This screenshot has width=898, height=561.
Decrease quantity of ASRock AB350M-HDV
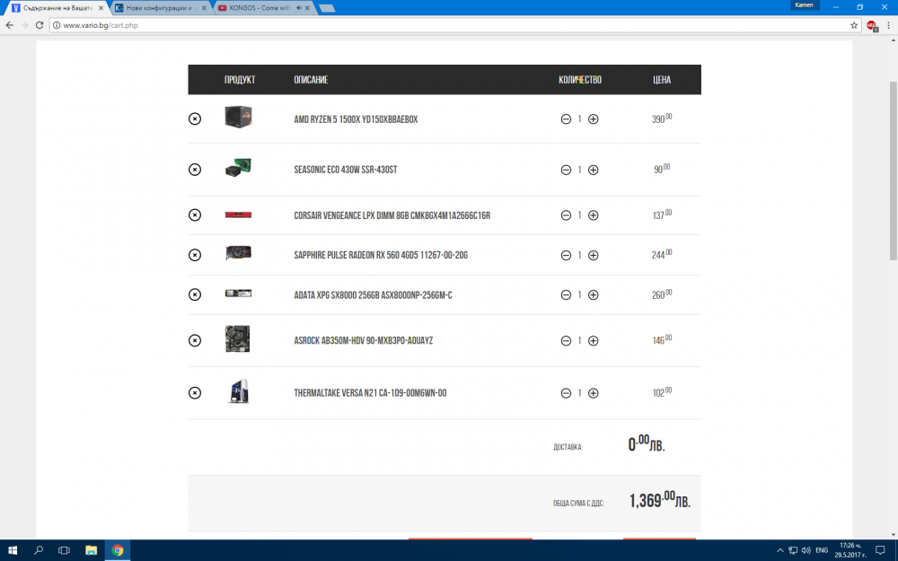(566, 340)
